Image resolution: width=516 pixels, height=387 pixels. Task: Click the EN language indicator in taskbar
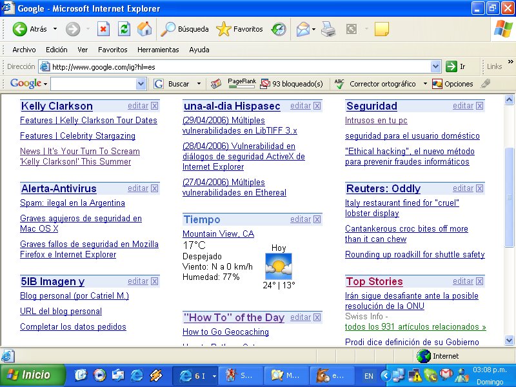pos(368,376)
